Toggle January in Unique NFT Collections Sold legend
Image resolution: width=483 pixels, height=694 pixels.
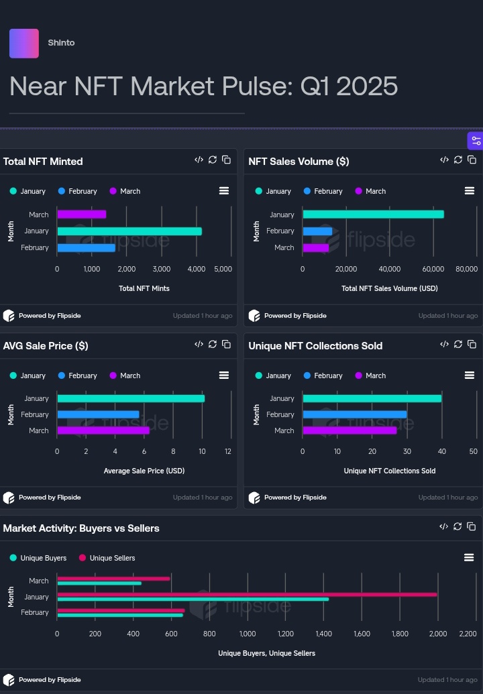(274, 375)
